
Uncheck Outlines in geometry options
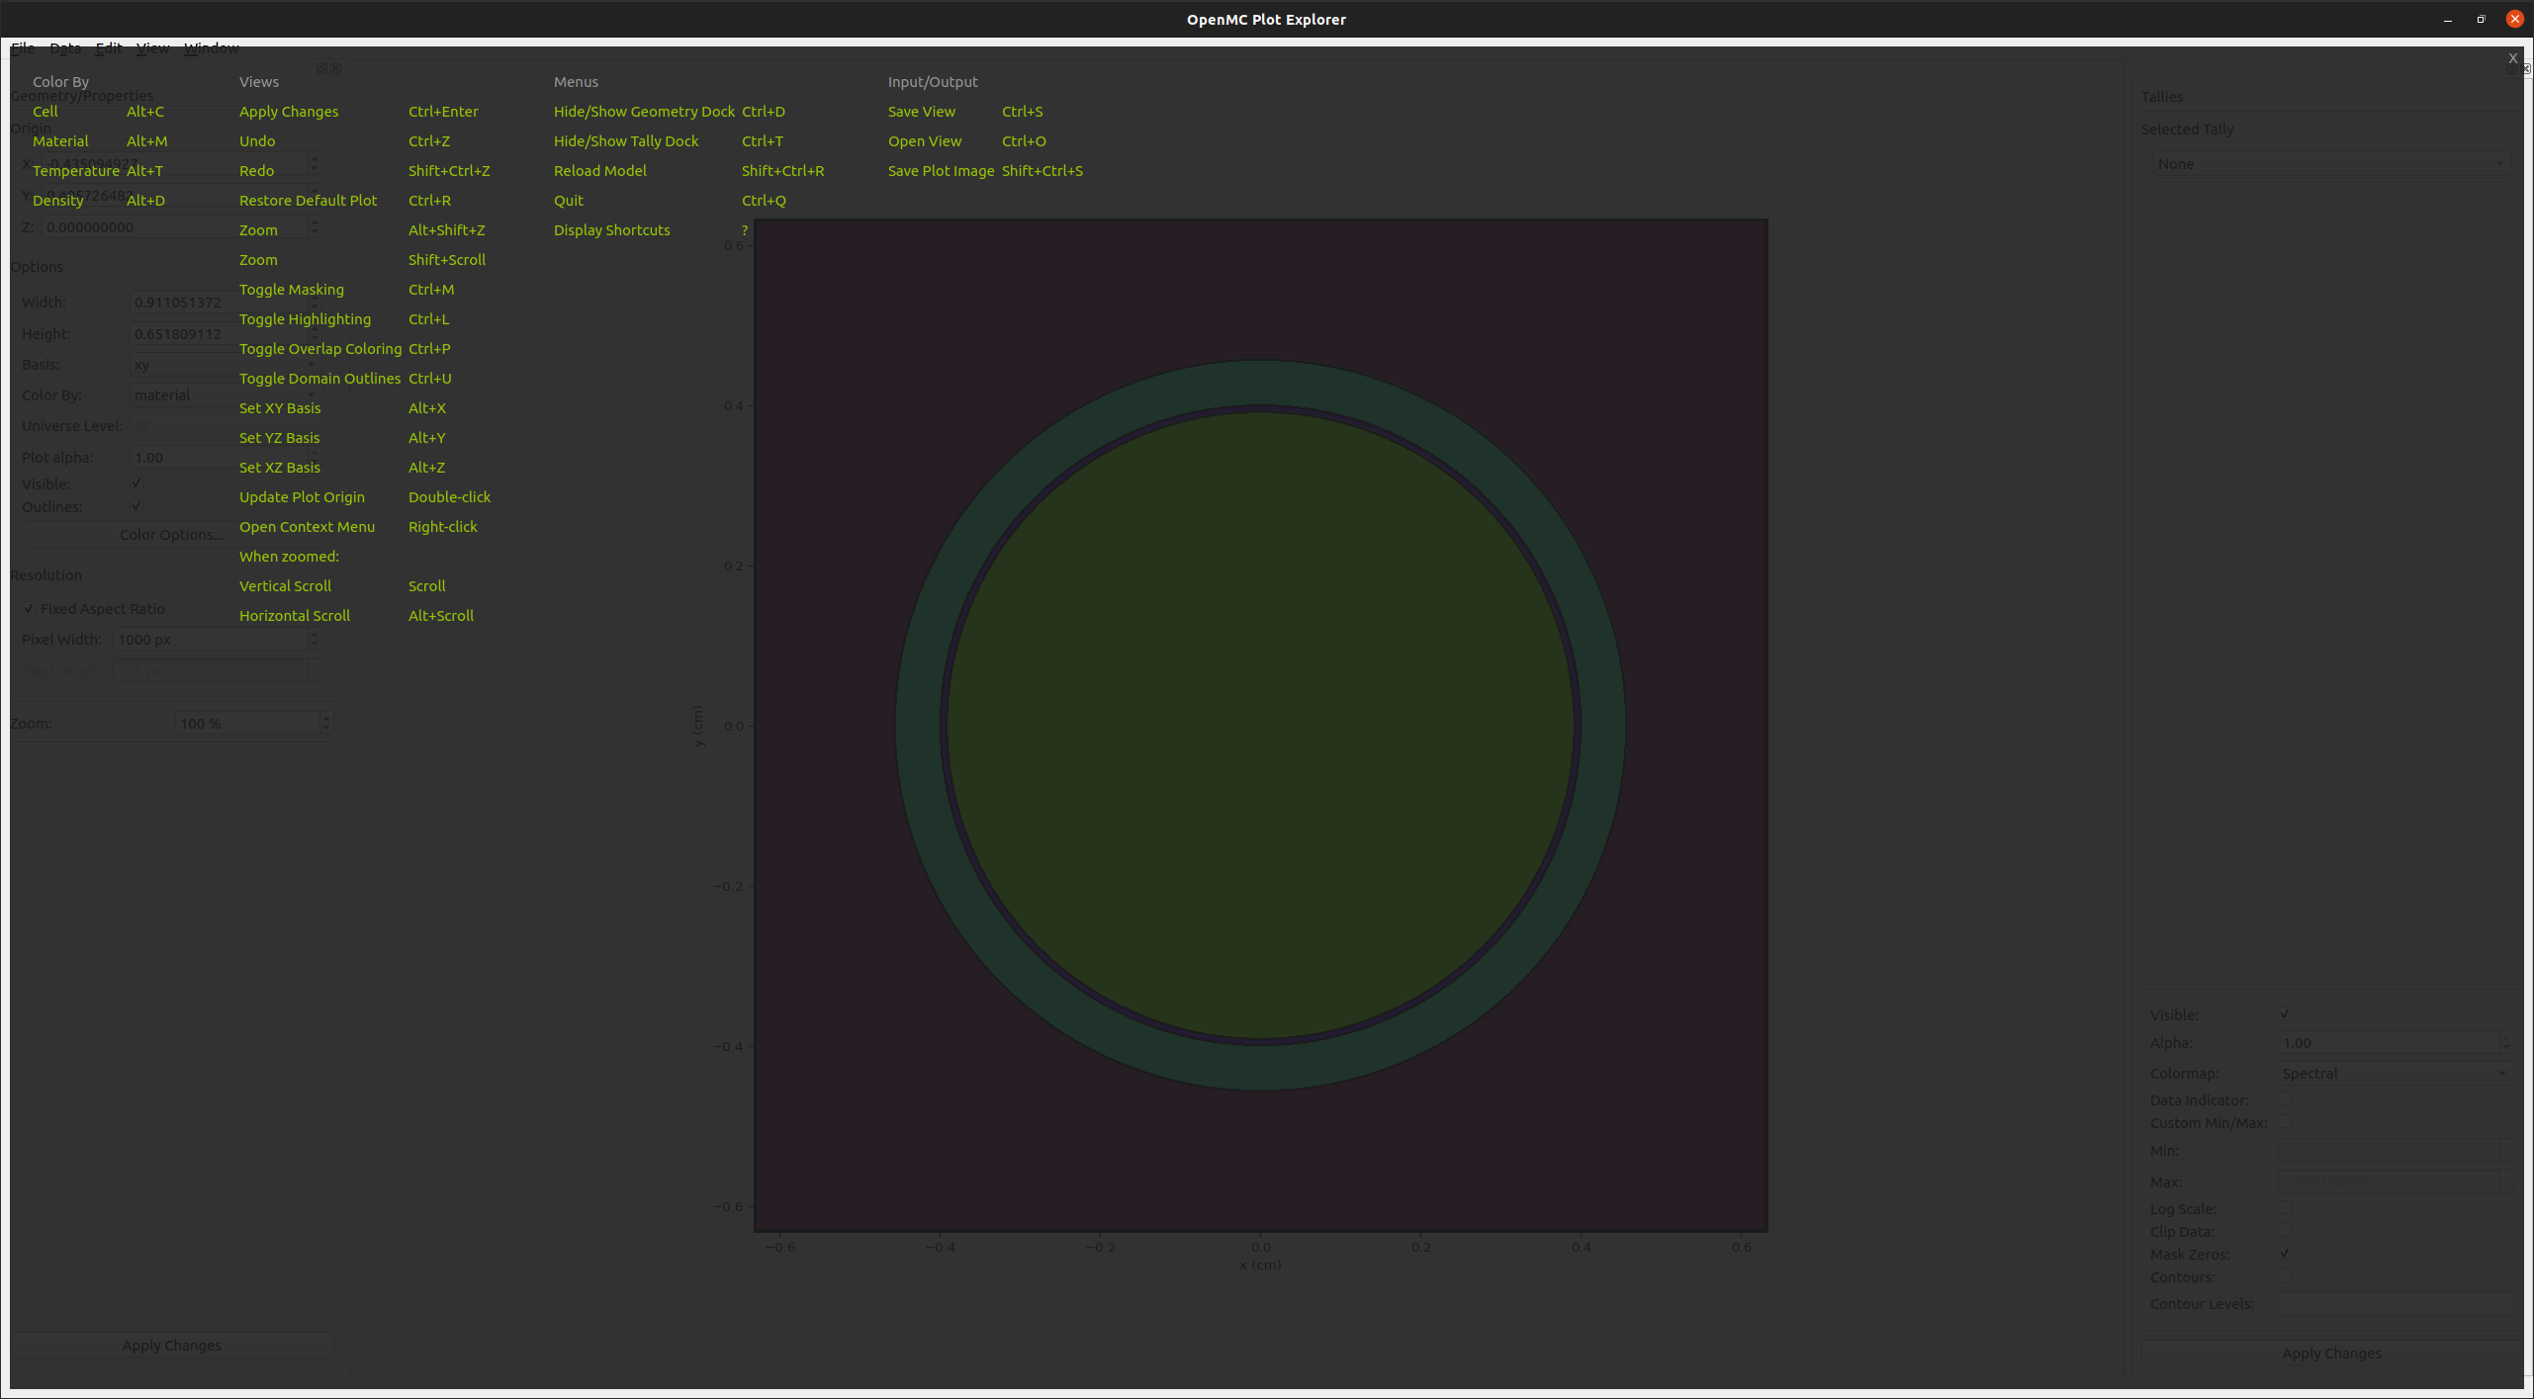coord(136,506)
